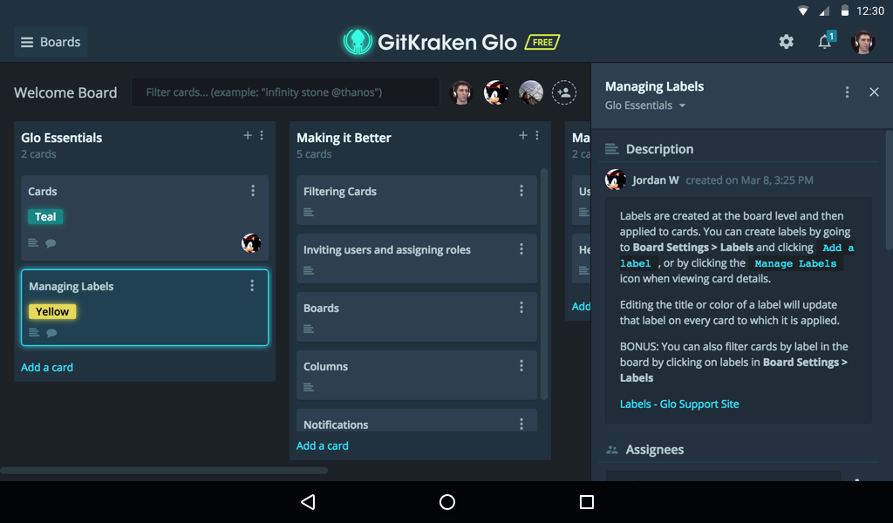Open the settings gear icon

(x=786, y=42)
